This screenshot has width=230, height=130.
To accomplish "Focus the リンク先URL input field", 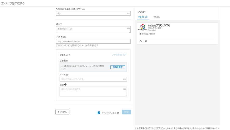I will point(93,41).
